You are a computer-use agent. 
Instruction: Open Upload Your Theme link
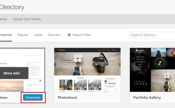pyautogui.click(x=27, y=19)
